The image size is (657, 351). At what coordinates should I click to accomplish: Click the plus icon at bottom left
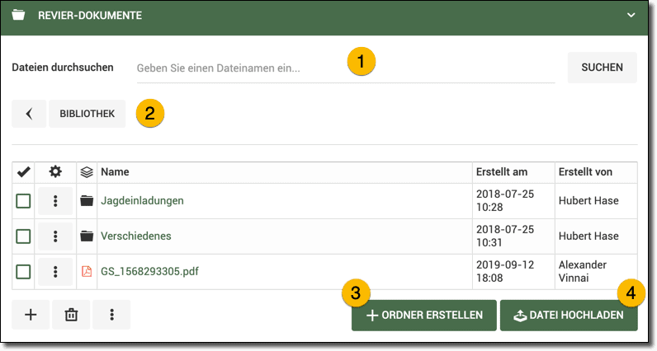point(31,315)
